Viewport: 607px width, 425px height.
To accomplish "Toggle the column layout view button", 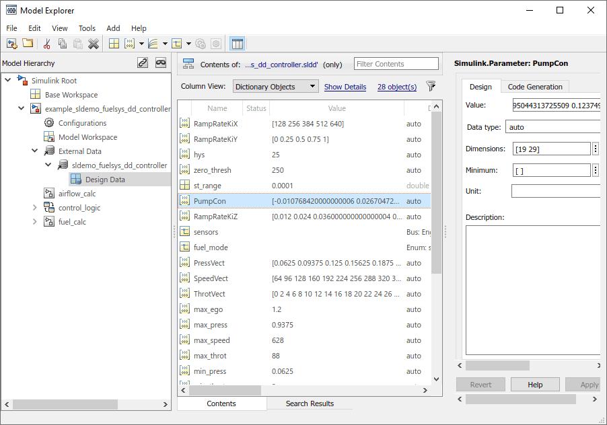I will click(x=237, y=44).
